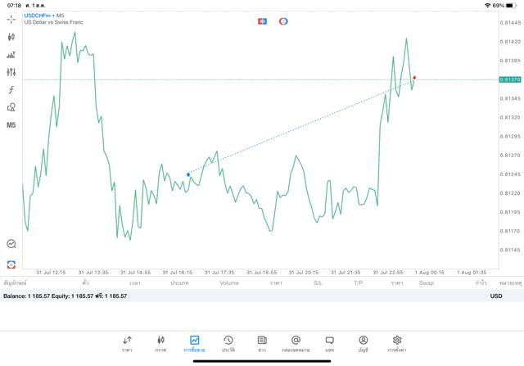Viewport: 524px width, 366px height.
Task: Open chart type candlestick selector
Action: 11,37
